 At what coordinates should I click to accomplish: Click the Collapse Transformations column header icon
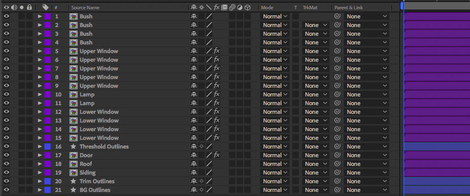point(201,7)
